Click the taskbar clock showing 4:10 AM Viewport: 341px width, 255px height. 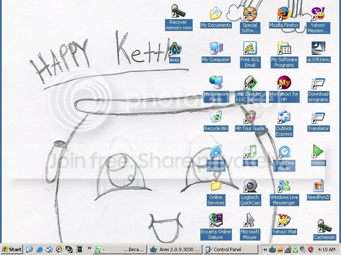click(326, 249)
